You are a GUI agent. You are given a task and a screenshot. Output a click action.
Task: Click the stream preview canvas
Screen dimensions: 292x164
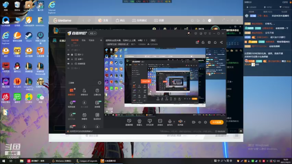(165, 82)
